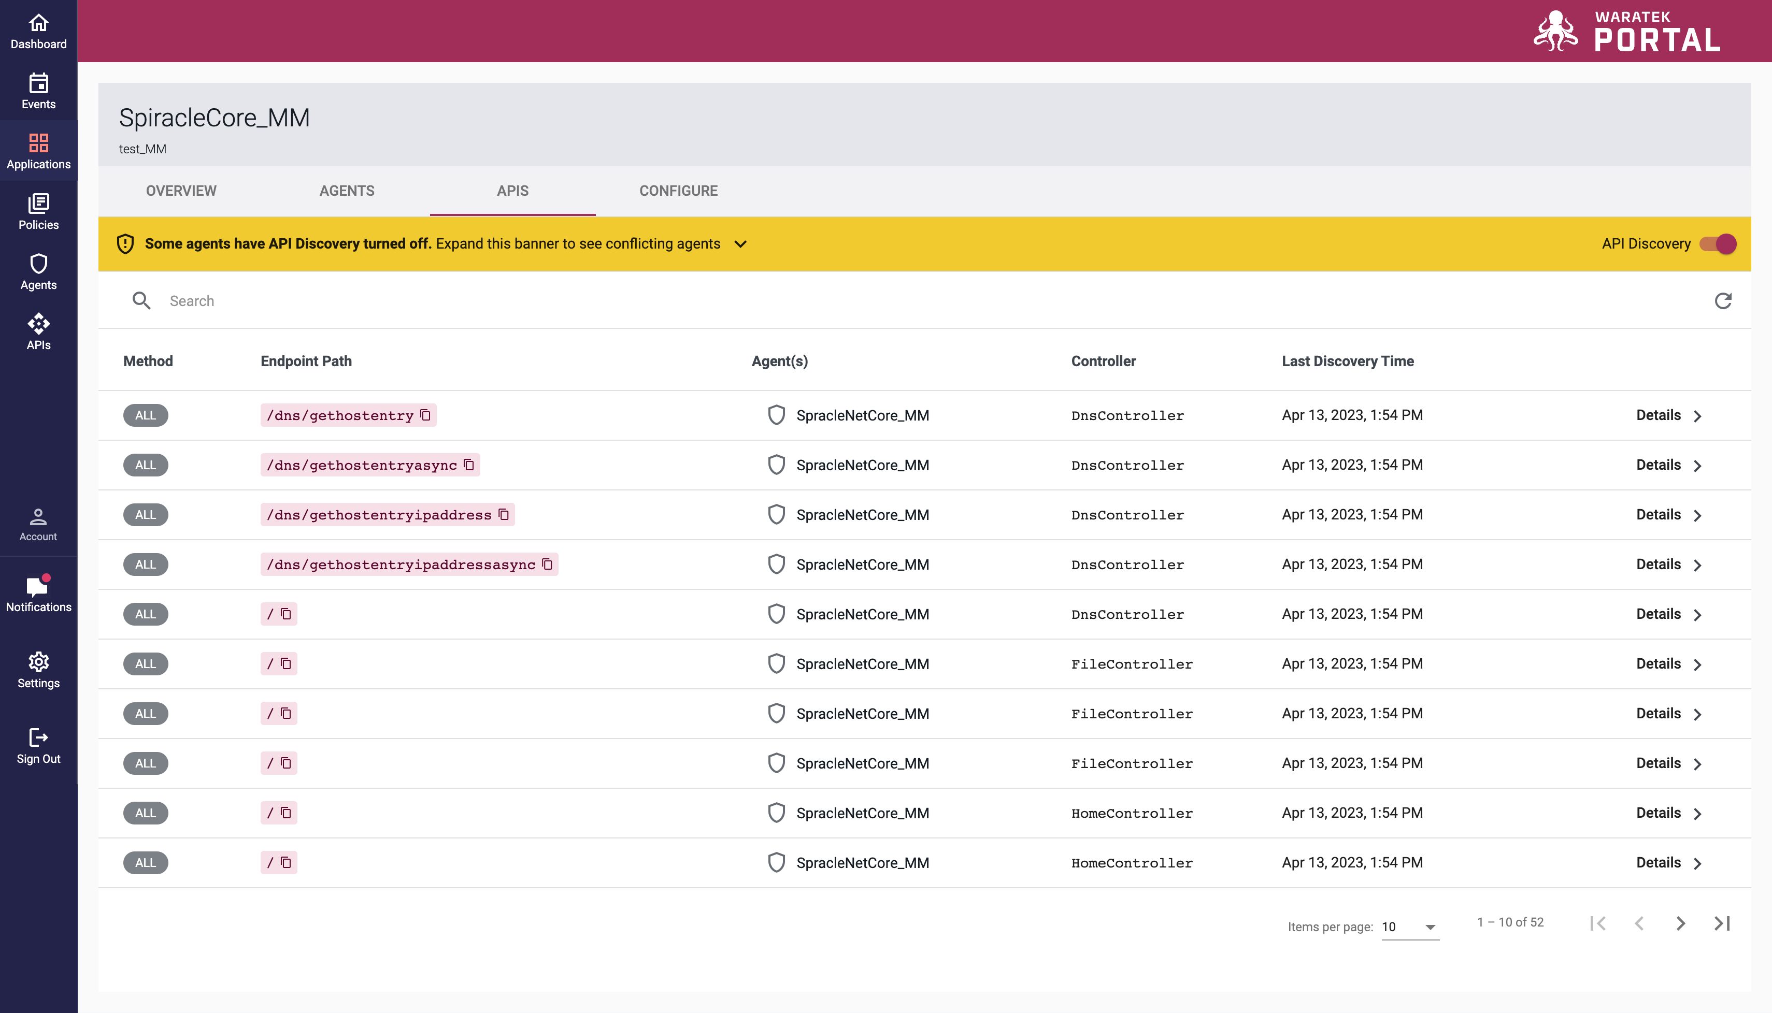Open Agents shield in the sidebar

pos(38,271)
